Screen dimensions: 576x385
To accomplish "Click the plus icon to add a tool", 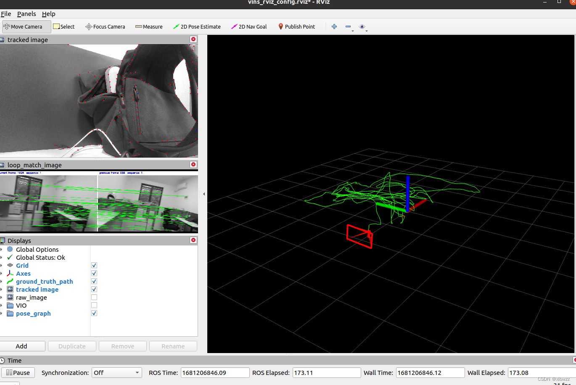I will point(334,26).
